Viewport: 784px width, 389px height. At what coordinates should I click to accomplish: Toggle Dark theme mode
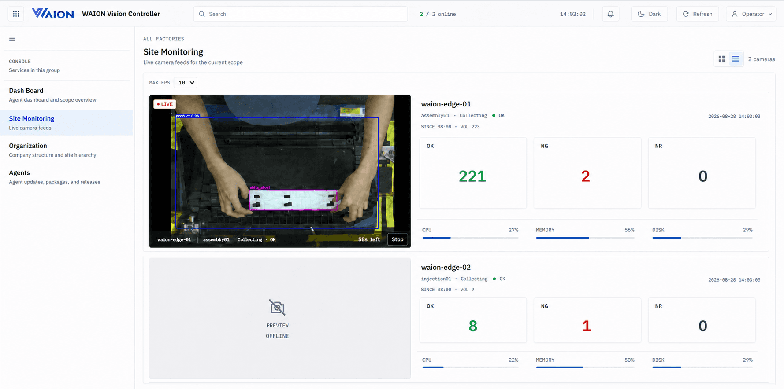649,14
